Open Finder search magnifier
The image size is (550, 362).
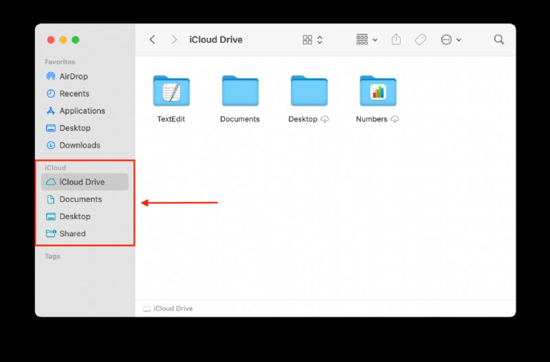click(x=499, y=40)
